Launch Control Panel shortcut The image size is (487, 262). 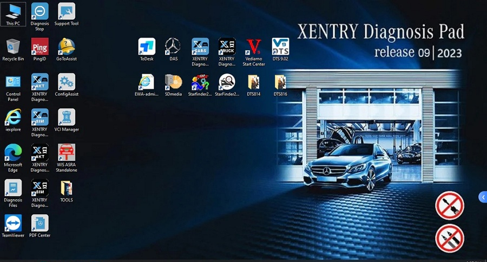click(13, 87)
